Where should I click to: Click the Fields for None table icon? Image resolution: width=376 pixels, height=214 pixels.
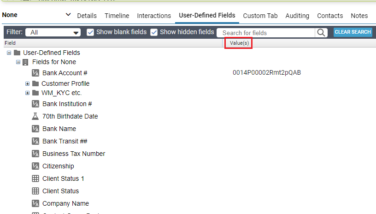(25, 62)
